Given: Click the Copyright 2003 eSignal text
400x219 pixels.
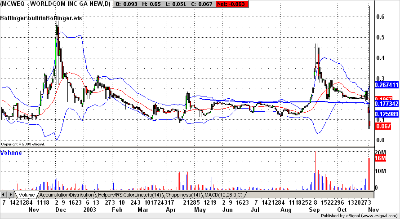Looking at the screenshot, I should [23, 144].
